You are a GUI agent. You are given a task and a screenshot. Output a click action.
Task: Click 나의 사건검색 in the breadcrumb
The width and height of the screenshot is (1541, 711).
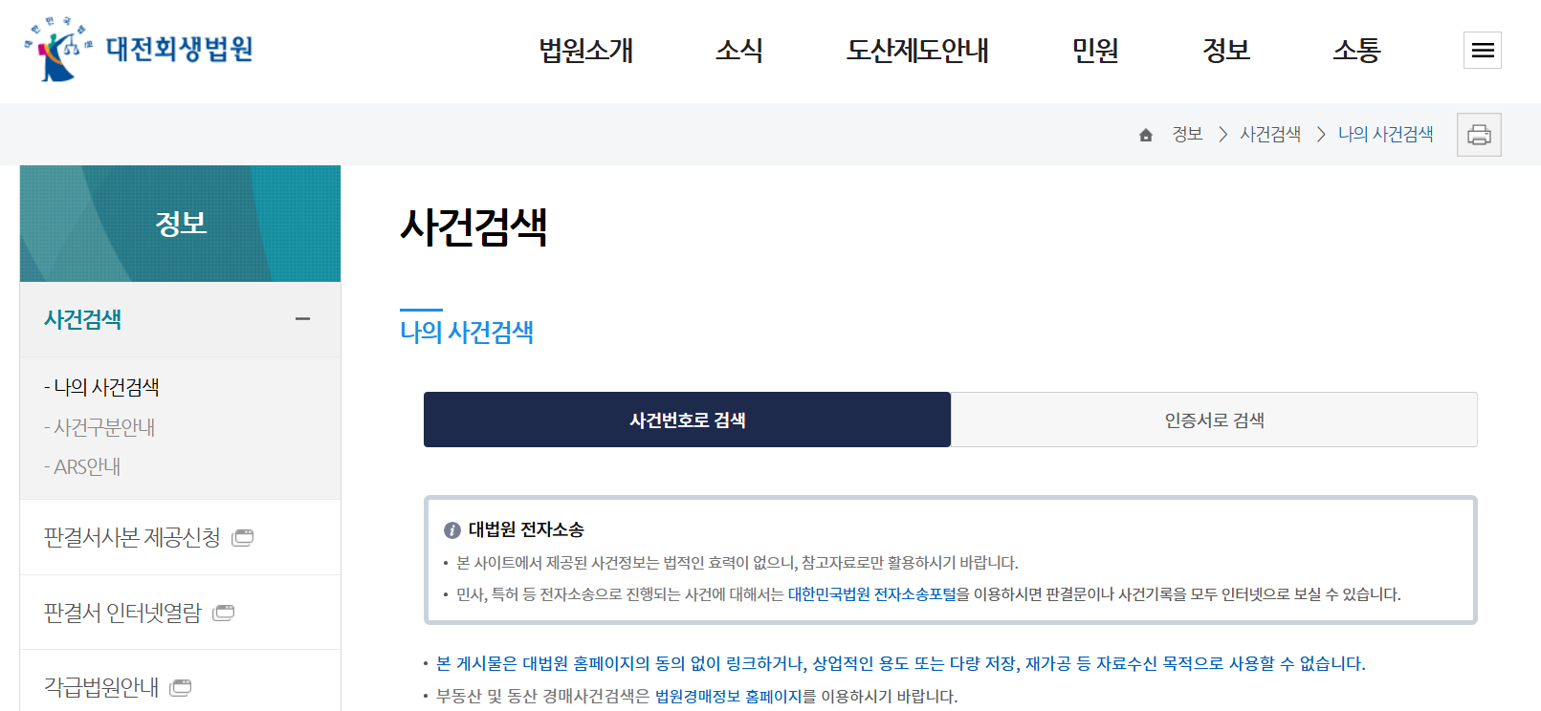click(x=1385, y=135)
